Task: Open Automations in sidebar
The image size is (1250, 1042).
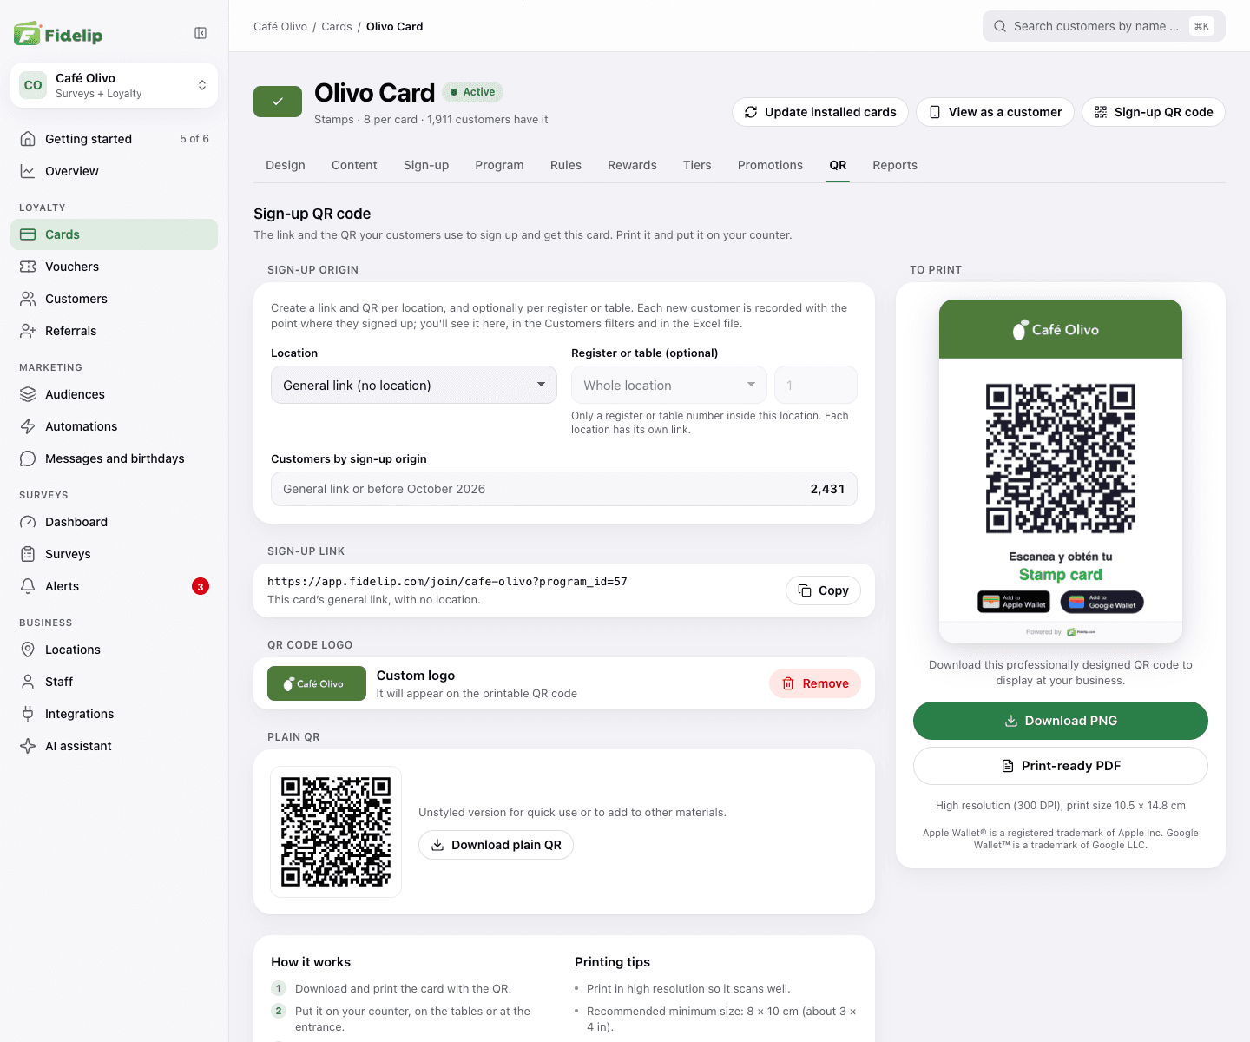Action: pos(114,426)
